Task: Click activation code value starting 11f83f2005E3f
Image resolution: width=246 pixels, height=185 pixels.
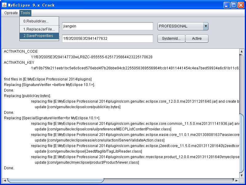Action: pyautogui.click(x=92, y=57)
